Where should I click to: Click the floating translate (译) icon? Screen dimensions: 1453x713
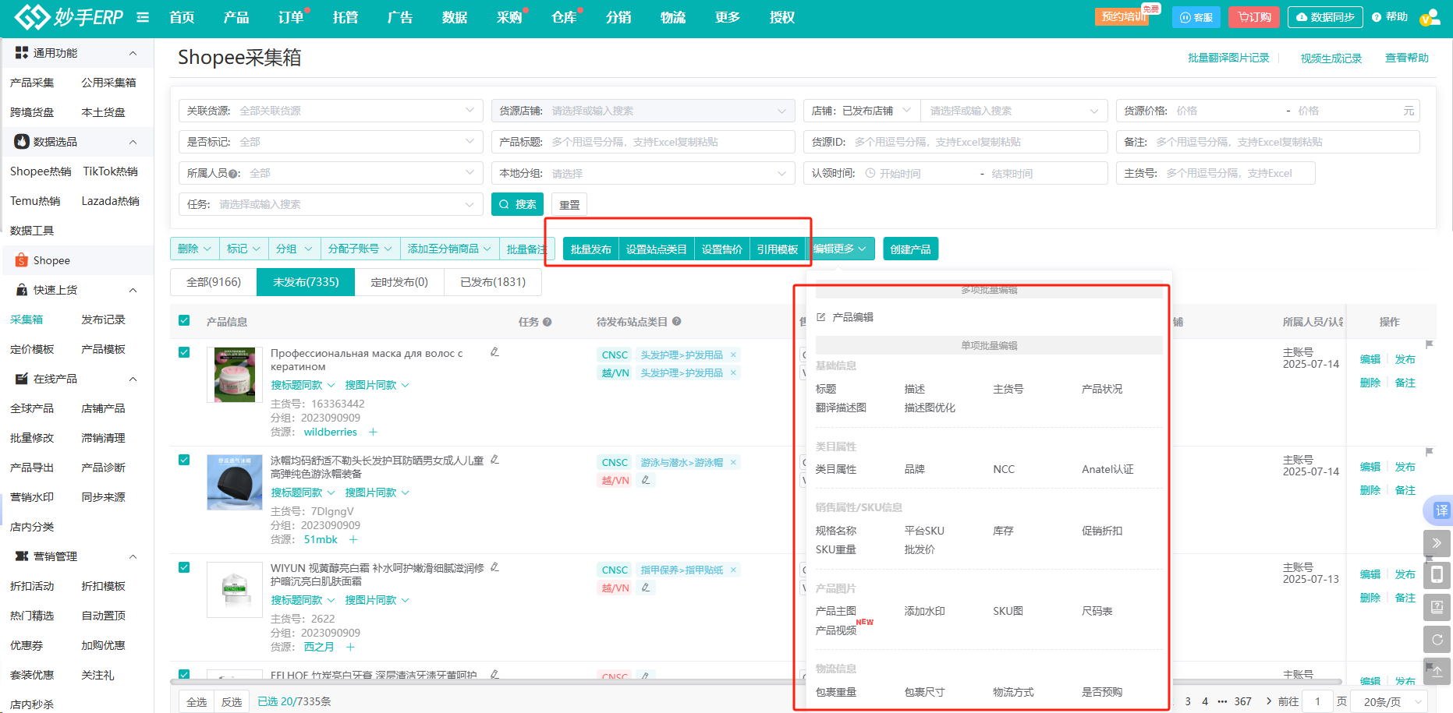[1441, 510]
